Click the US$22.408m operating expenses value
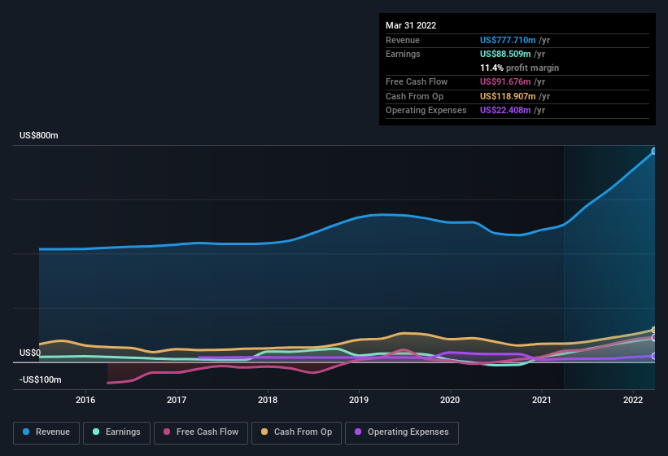Viewport: 668px width, 456px height. [x=505, y=111]
